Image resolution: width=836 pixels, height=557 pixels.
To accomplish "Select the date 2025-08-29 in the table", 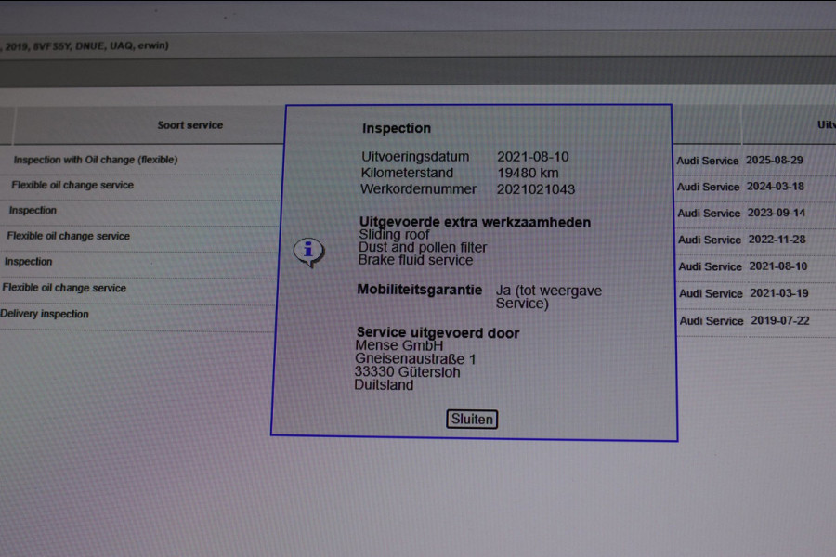I will [774, 160].
